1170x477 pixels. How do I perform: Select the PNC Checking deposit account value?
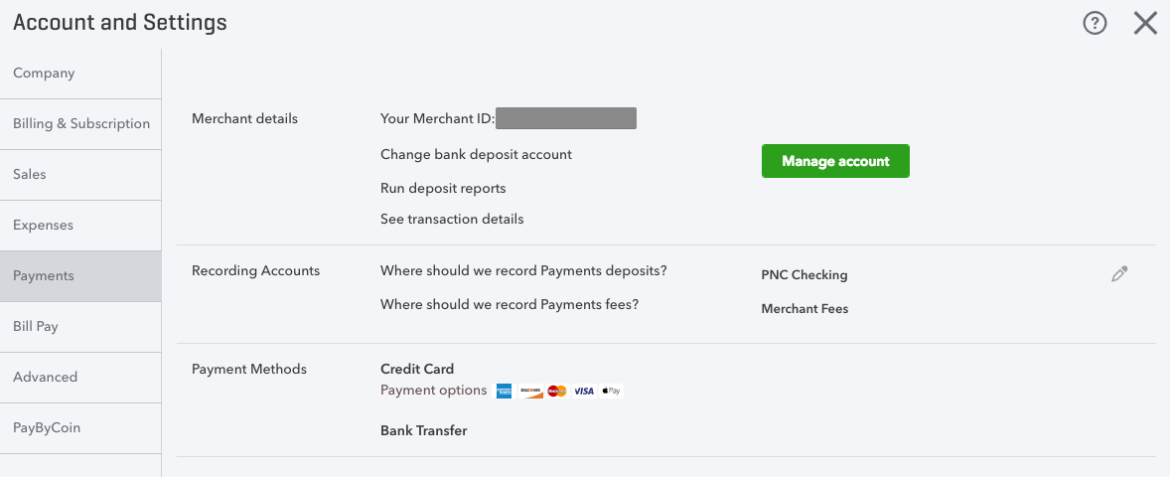804,274
